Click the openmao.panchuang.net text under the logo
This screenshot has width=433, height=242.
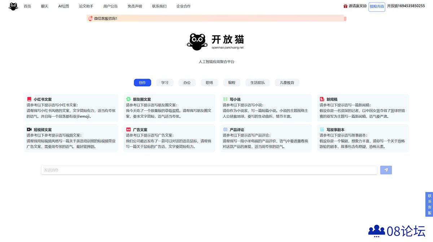(x=227, y=48)
